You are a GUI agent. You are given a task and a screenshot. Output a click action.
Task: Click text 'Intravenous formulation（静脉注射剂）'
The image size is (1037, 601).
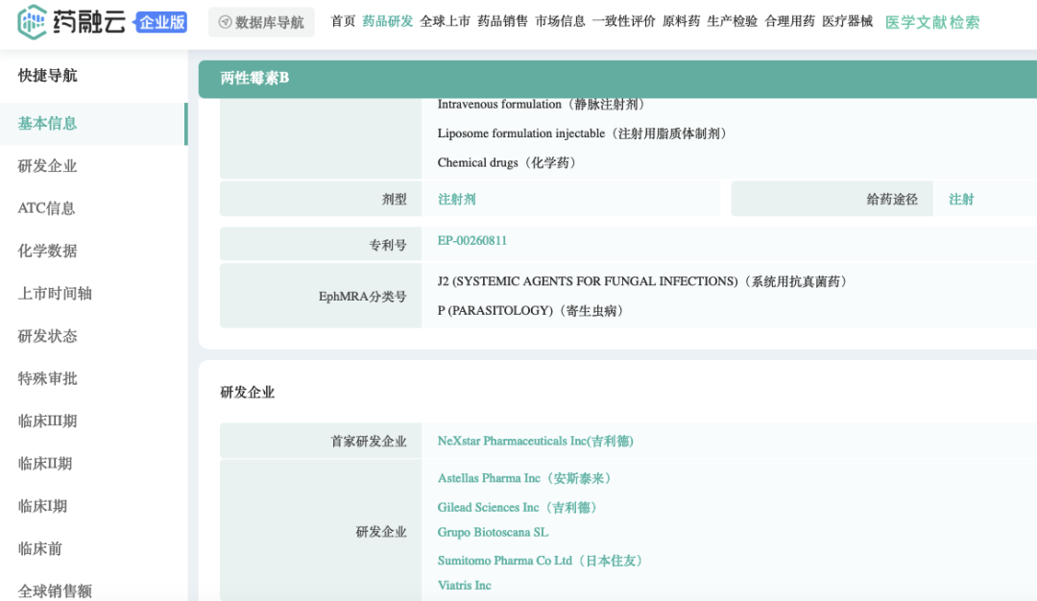point(543,105)
